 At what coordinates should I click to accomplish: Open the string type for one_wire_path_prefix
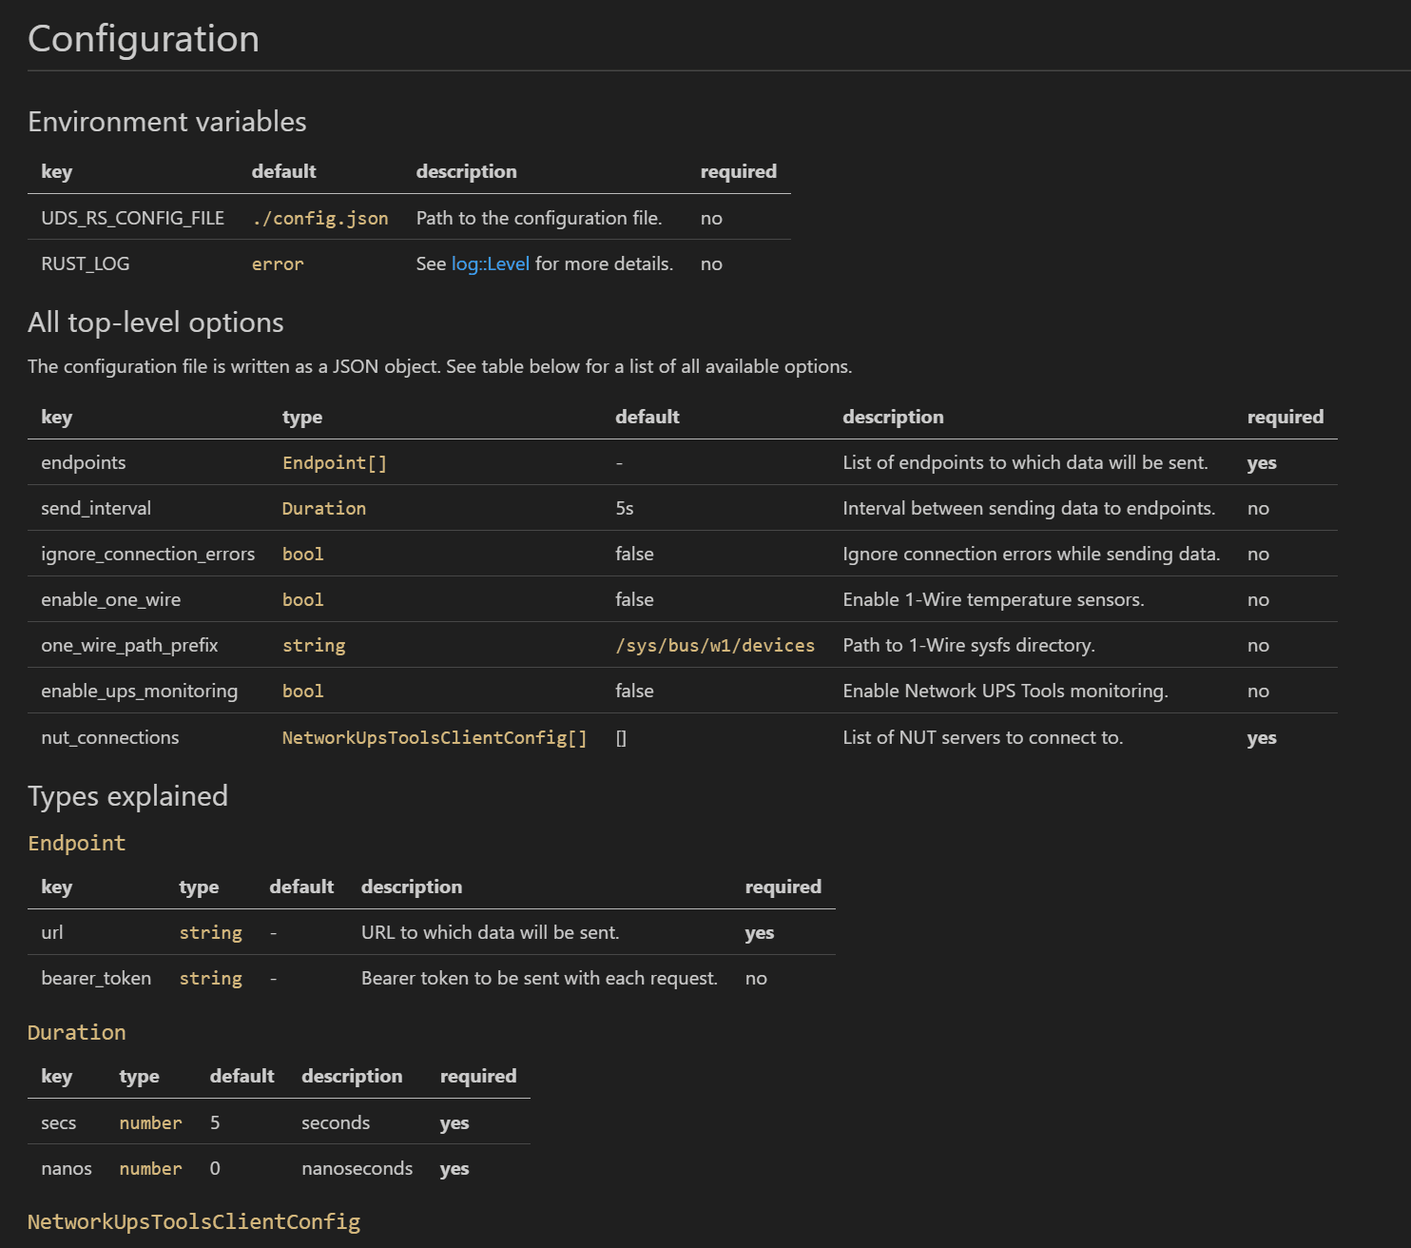pos(314,645)
